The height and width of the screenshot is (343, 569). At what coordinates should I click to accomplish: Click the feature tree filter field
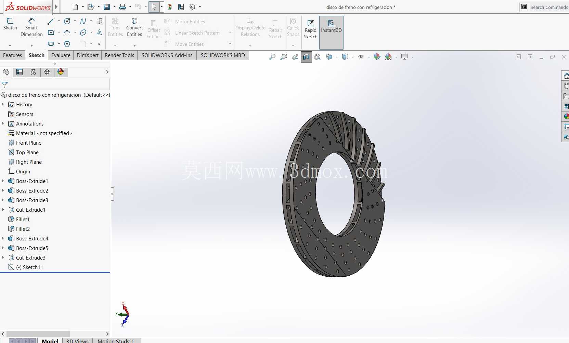tap(55, 84)
